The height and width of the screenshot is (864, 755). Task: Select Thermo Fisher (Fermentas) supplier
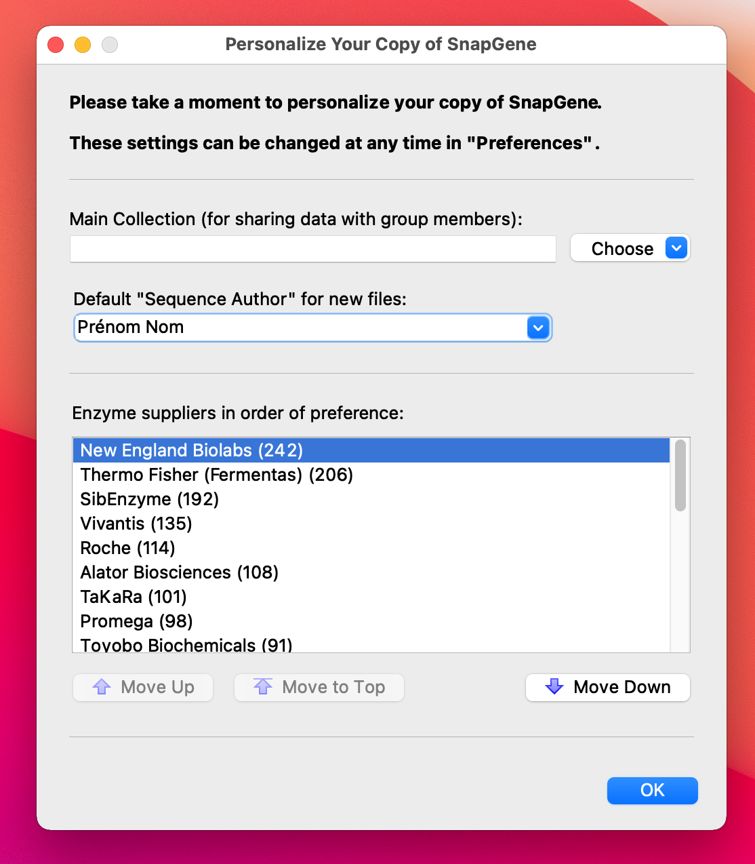coord(217,475)
